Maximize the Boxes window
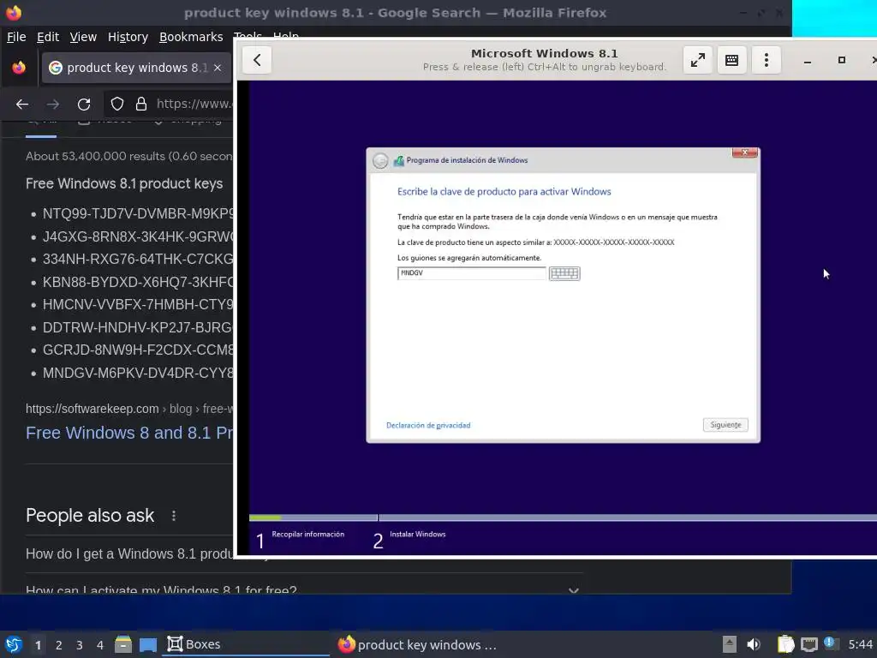 (x=841, y=60)
